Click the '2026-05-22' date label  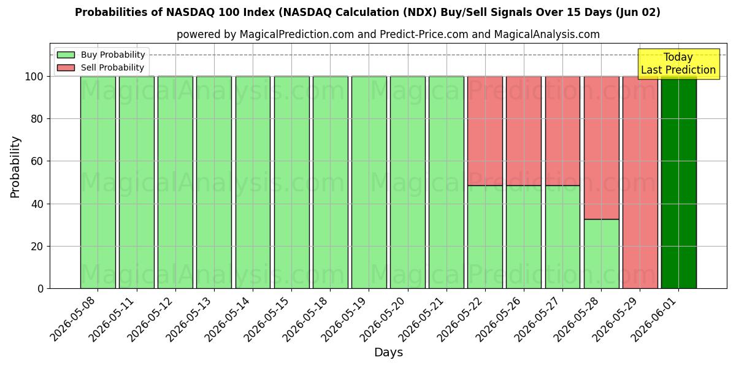pos(462,318)
